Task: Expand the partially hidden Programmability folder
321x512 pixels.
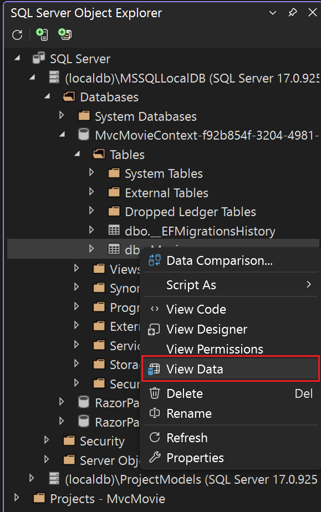Action: 77,306
